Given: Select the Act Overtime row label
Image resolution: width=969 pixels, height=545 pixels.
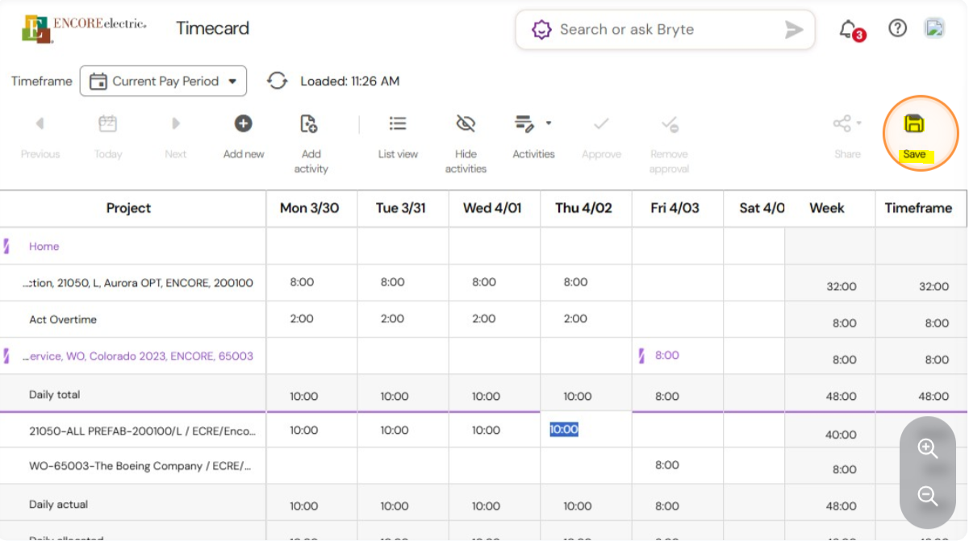Looking at the screenshot, I should 63,319.
